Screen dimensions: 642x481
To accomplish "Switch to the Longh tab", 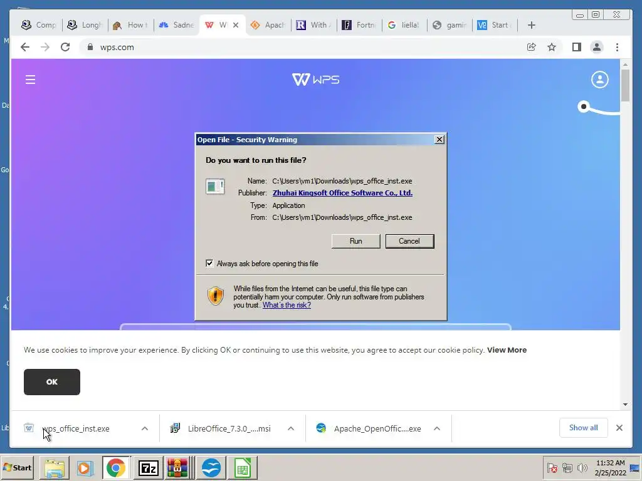I will tap(85, 25).
